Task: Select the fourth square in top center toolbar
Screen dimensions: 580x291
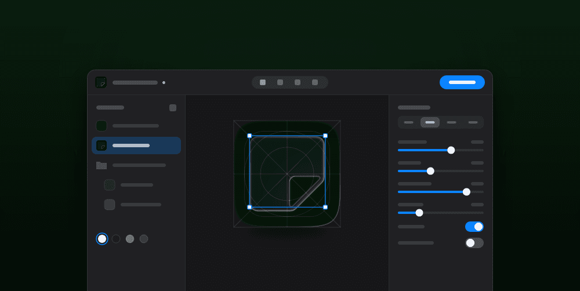Action: coord(315,82)
